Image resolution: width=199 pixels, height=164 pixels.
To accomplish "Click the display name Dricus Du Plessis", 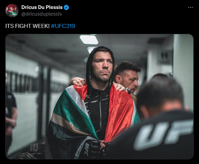I will coord(42,7).
